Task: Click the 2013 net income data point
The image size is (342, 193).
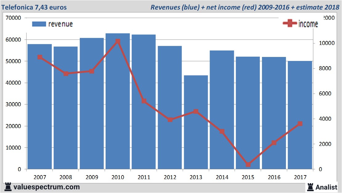Action: pos(196,111)
